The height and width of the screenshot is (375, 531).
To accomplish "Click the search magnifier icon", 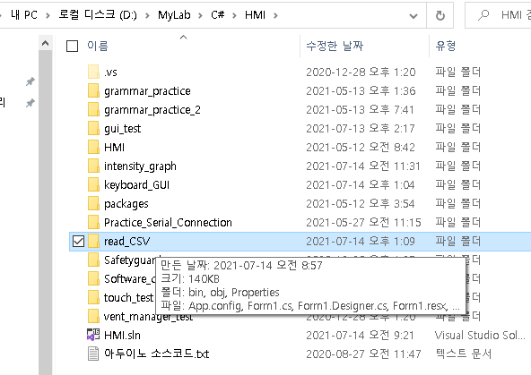I will pyautogui.click(x=483, y=15).
